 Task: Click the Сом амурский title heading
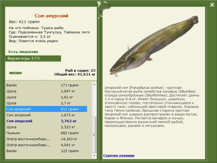(52, 16)
